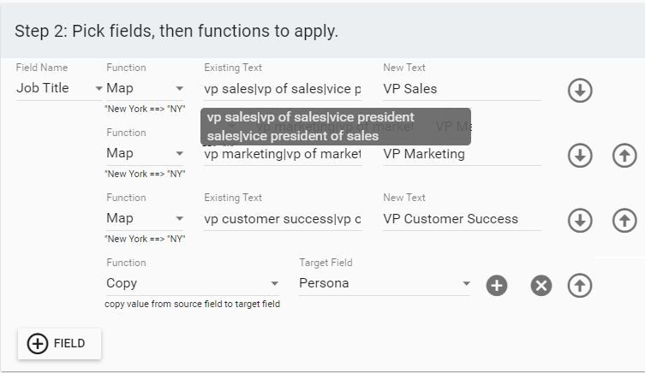Image resolution: width=645 pixels, height=373 pixels.
Task: Move the VP Marketing row up
Action: point(624,156)
